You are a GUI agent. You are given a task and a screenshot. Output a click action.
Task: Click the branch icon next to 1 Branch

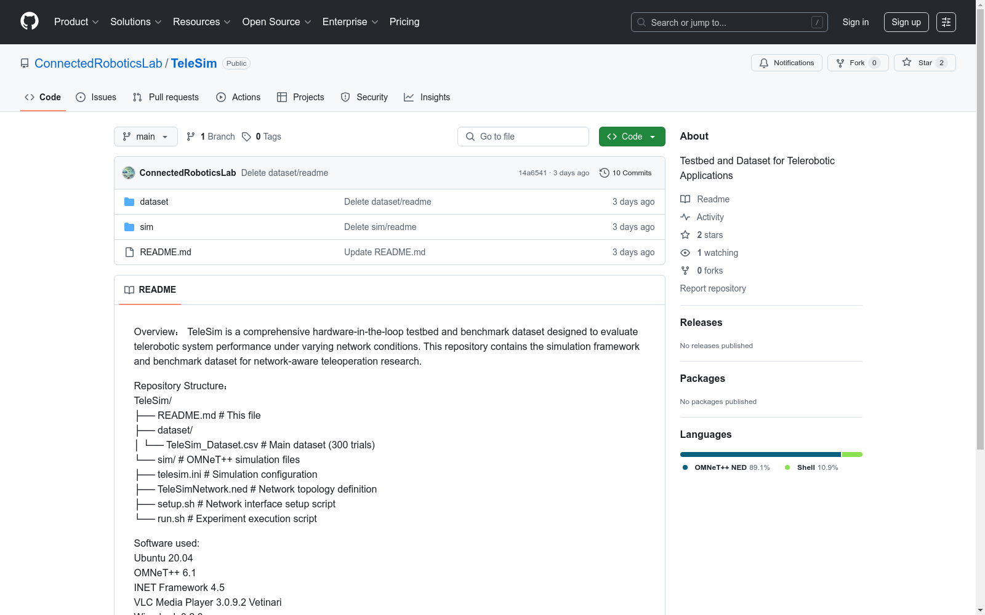pos(191,137)
